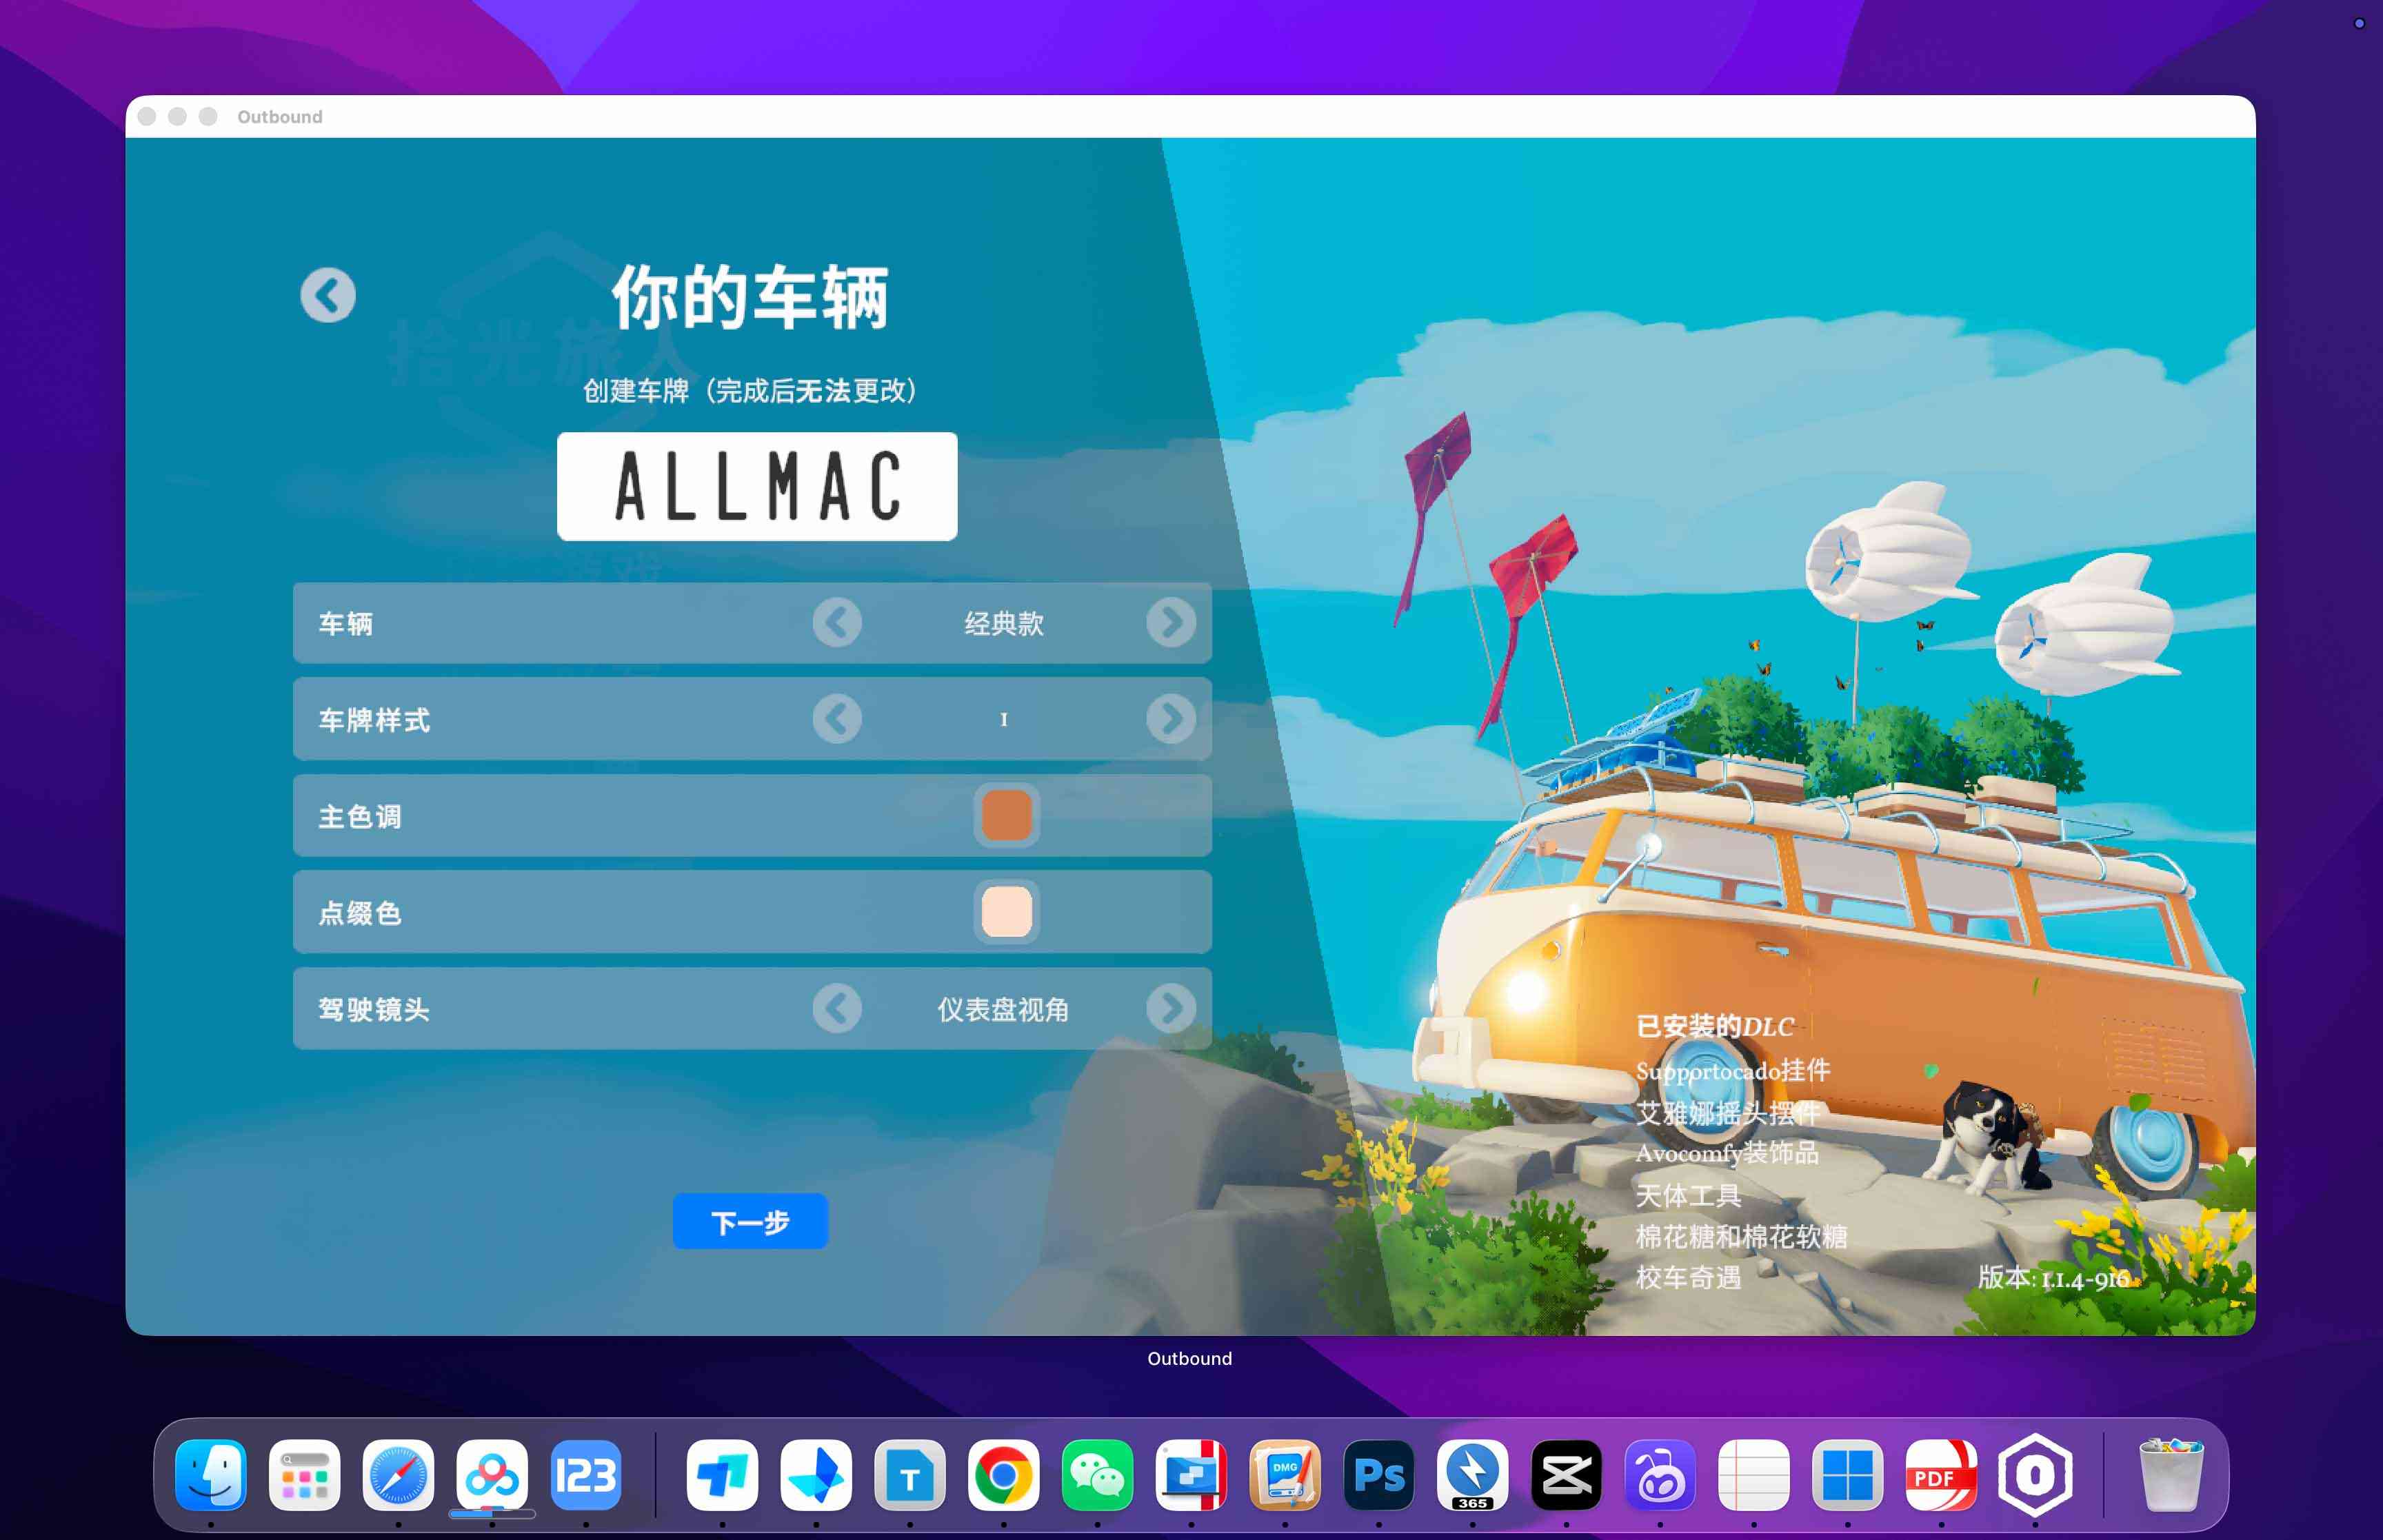Open the 点缀色 light pink swatch
This screenshot has height=1540, width=2383.
coord(1006,911)
